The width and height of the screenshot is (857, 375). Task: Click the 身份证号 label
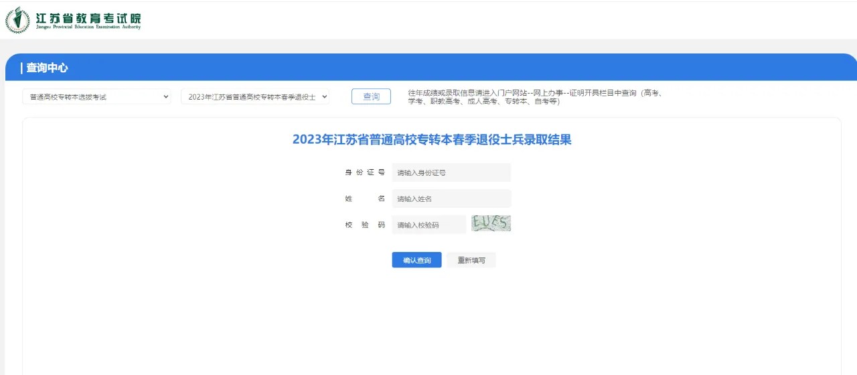[365, 172]
